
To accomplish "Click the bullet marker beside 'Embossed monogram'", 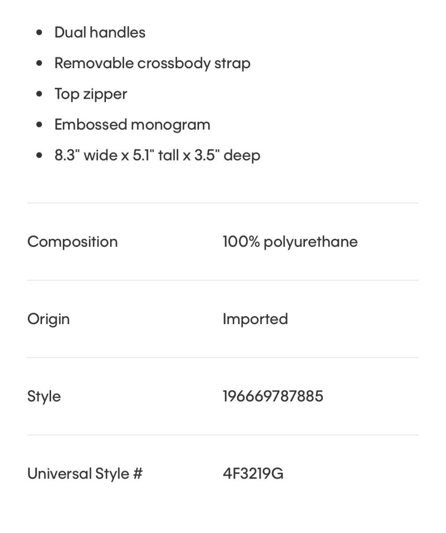I will (x=39, y=125).
